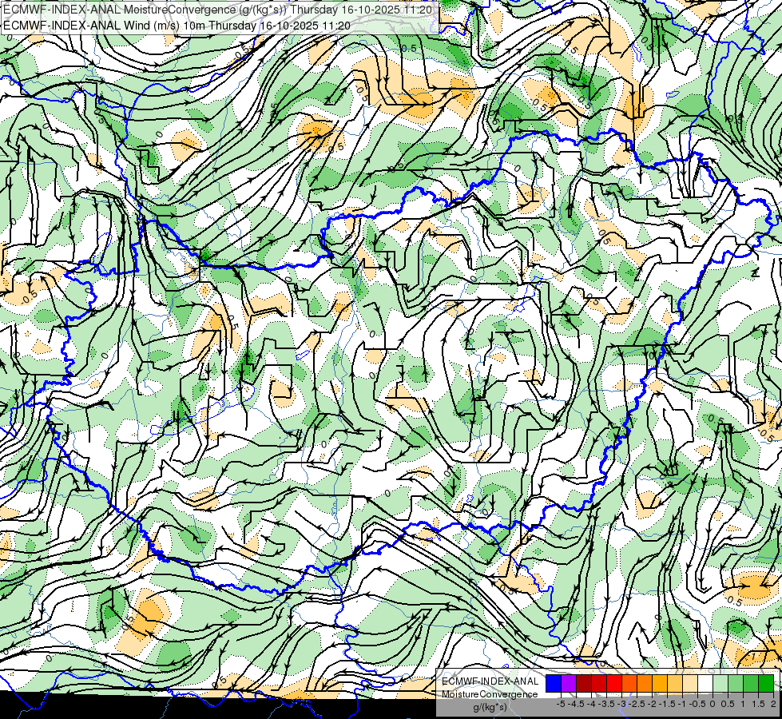This screenshot has height=719, width=782.
Task: Click the light green swatch between 0.5 and 1
Action: pyautogui.click(x=736, y=684)
